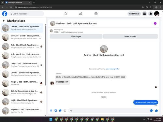Open the Facebook apps menu grid
The width and height of the screenshot is (163, 122).
[144, 14]
